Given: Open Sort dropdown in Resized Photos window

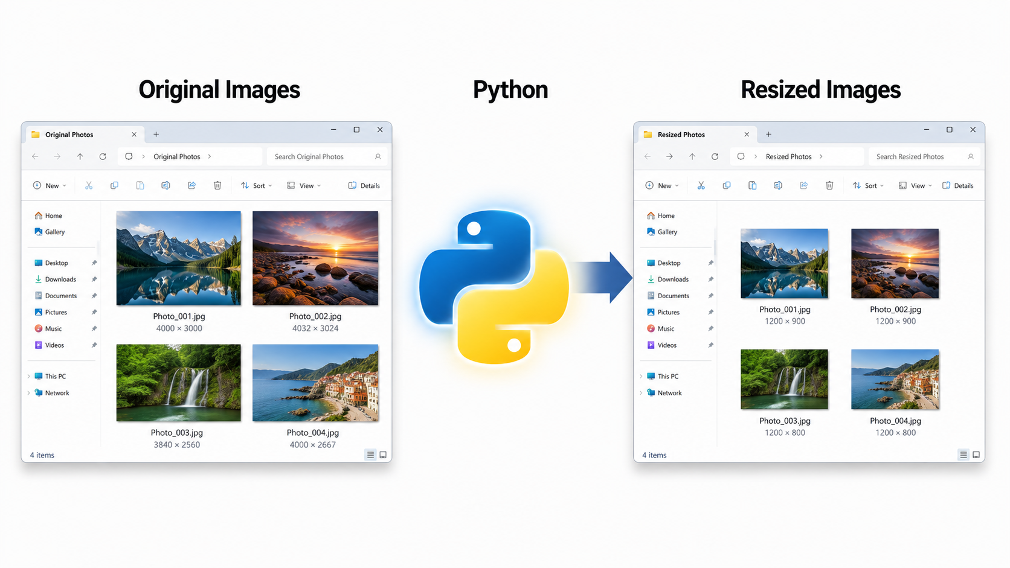Looking at the screenshot, I should pos(869,185).
